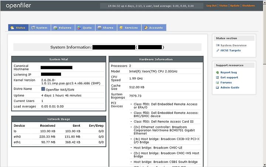The image size is (266, 167).
Task: Click the 'System Vital' panel header
Action: pos(59,59)
